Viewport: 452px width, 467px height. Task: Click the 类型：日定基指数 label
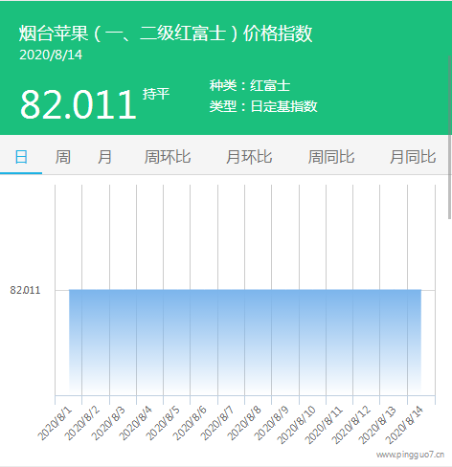[263, 106]
